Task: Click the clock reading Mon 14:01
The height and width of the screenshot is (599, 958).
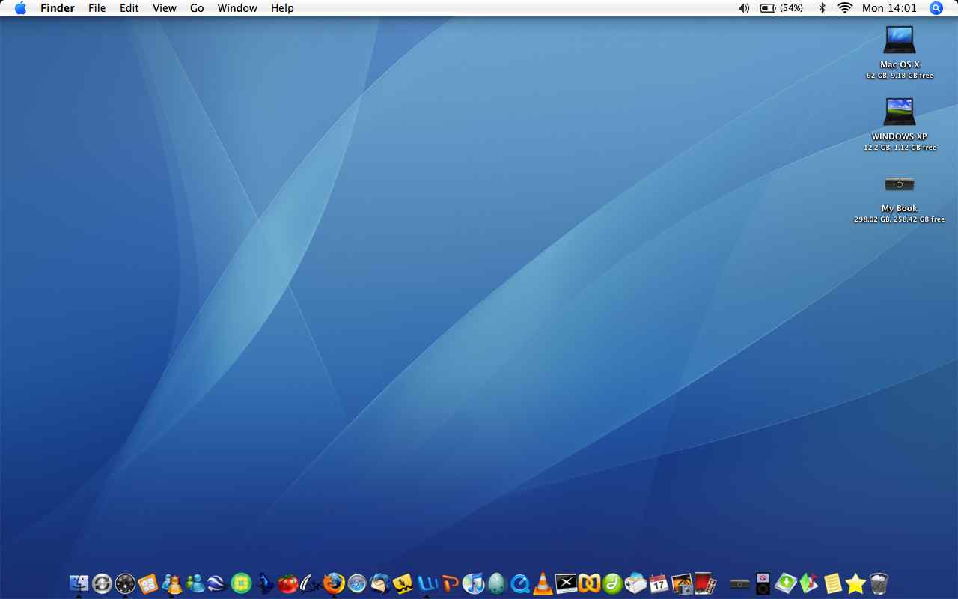Action: (889, 8)
